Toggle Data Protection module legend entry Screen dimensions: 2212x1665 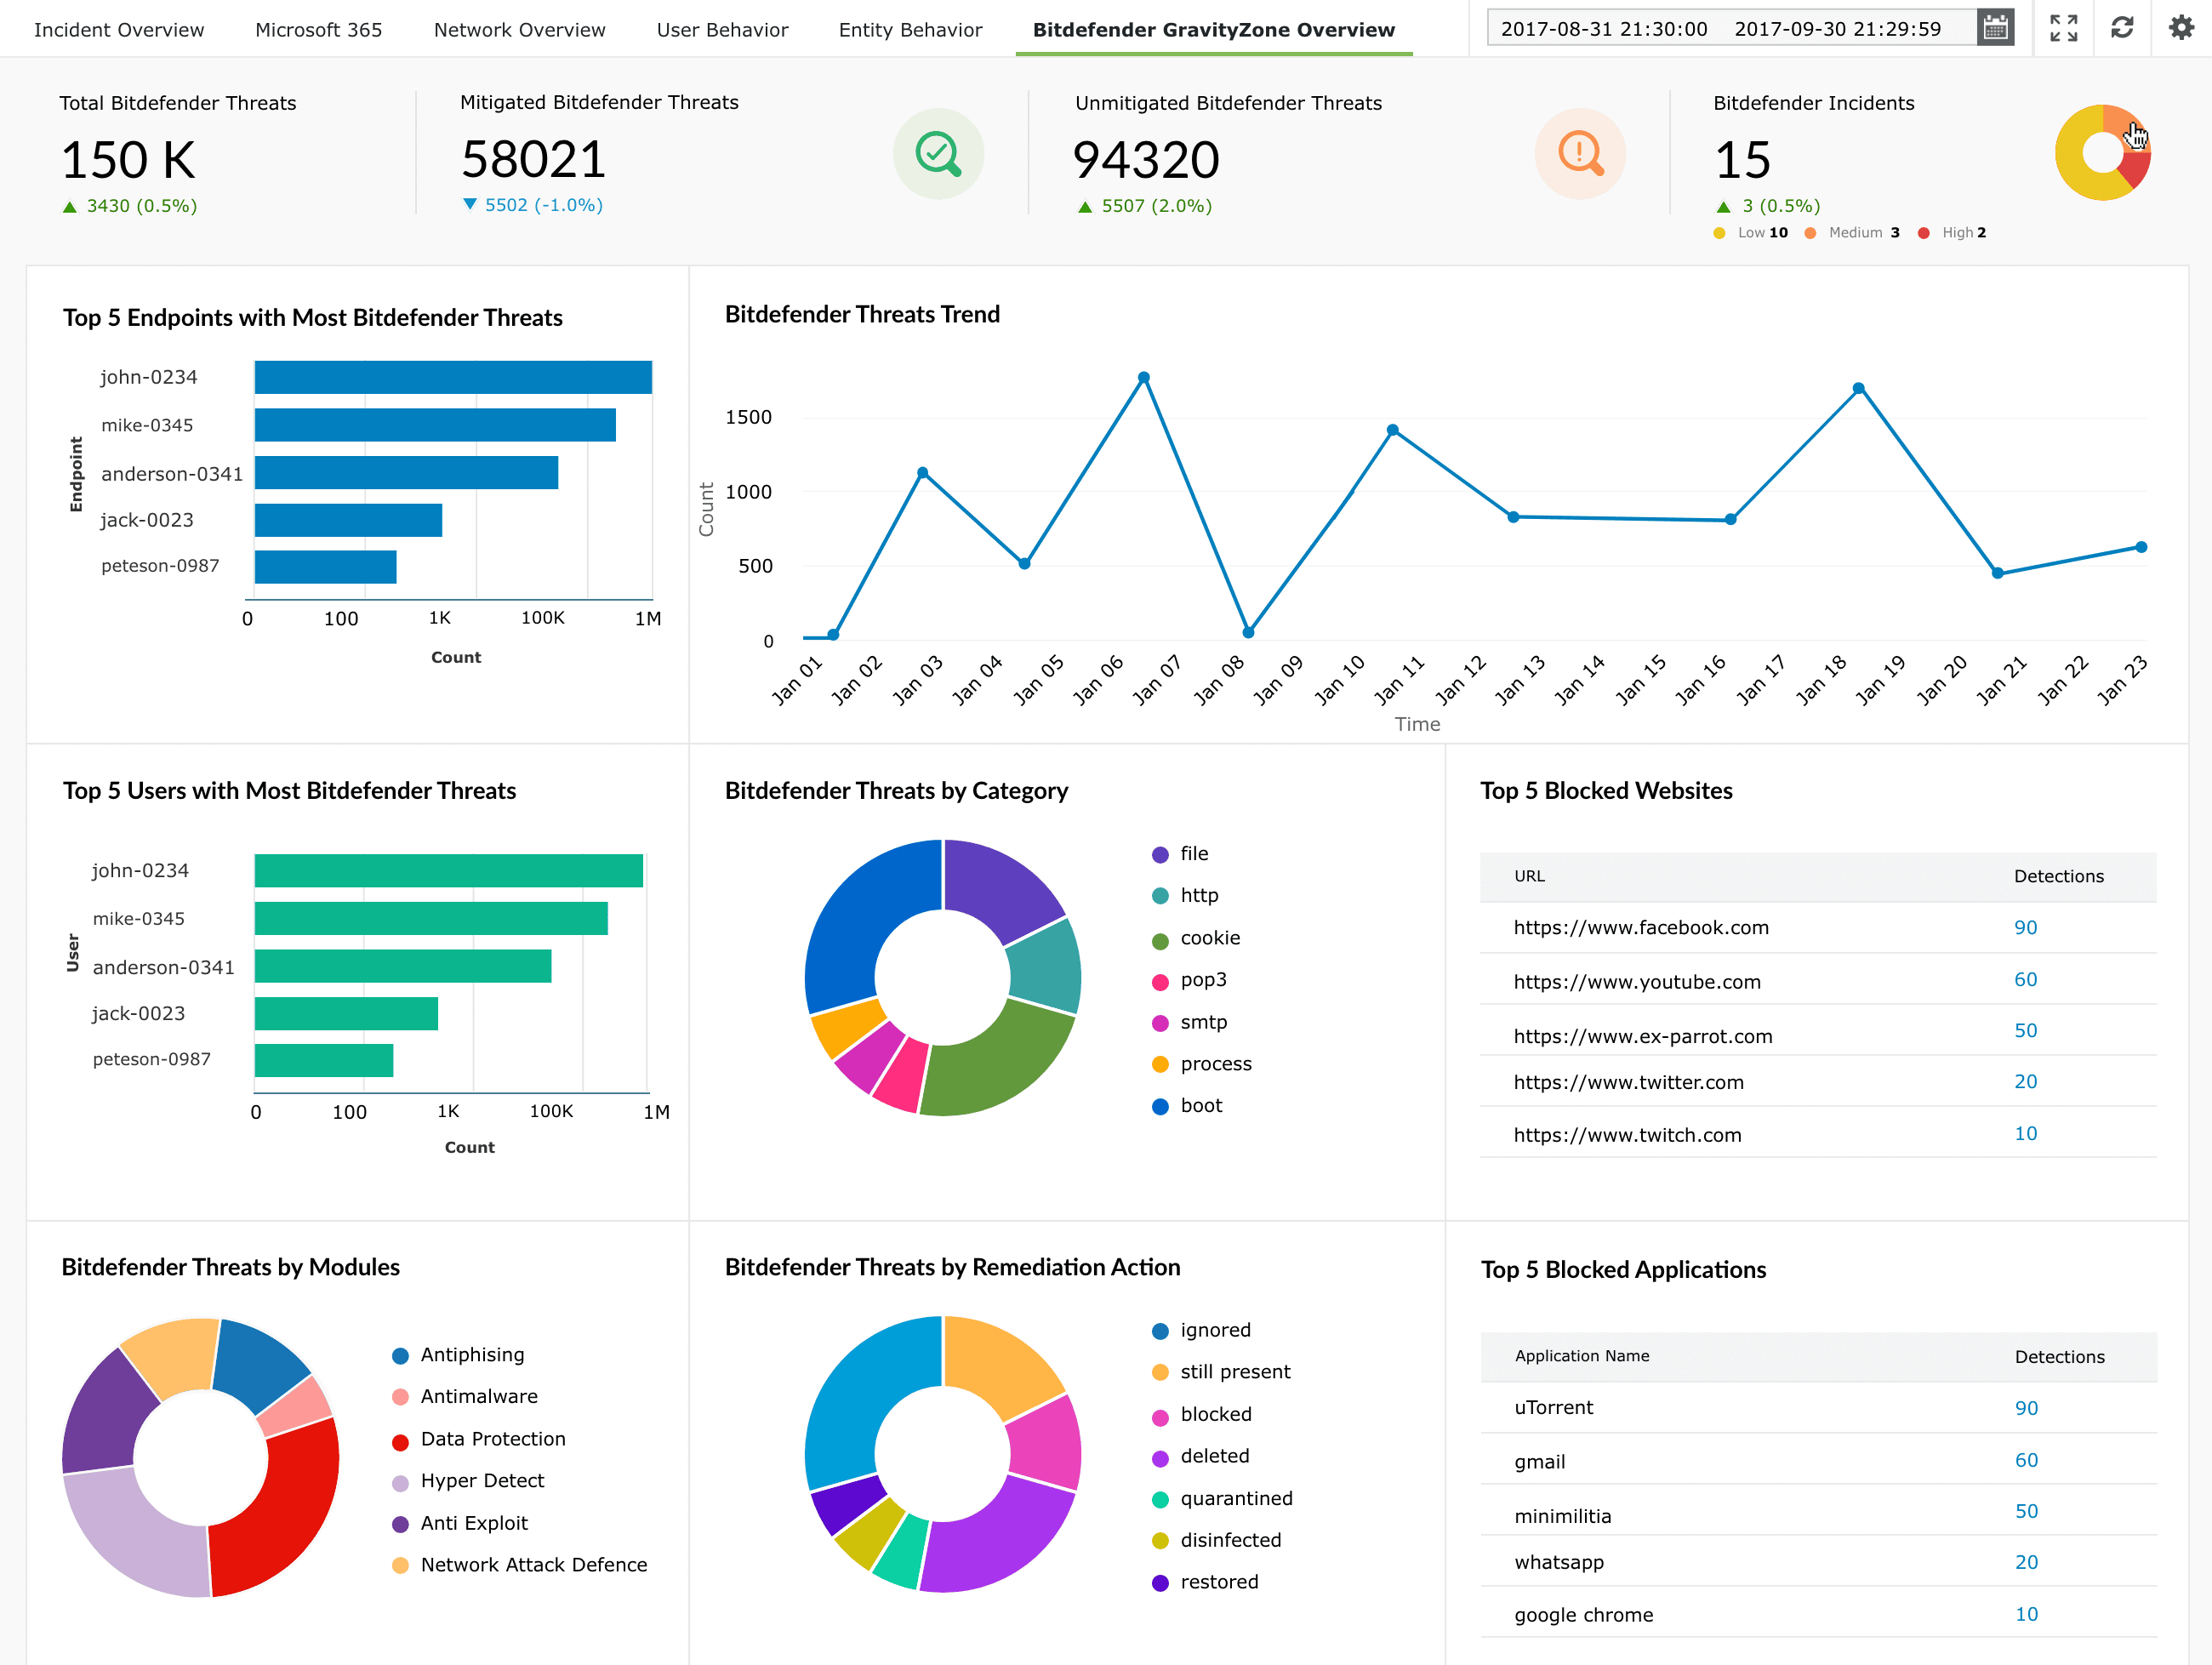click(x=479, y=1439)
